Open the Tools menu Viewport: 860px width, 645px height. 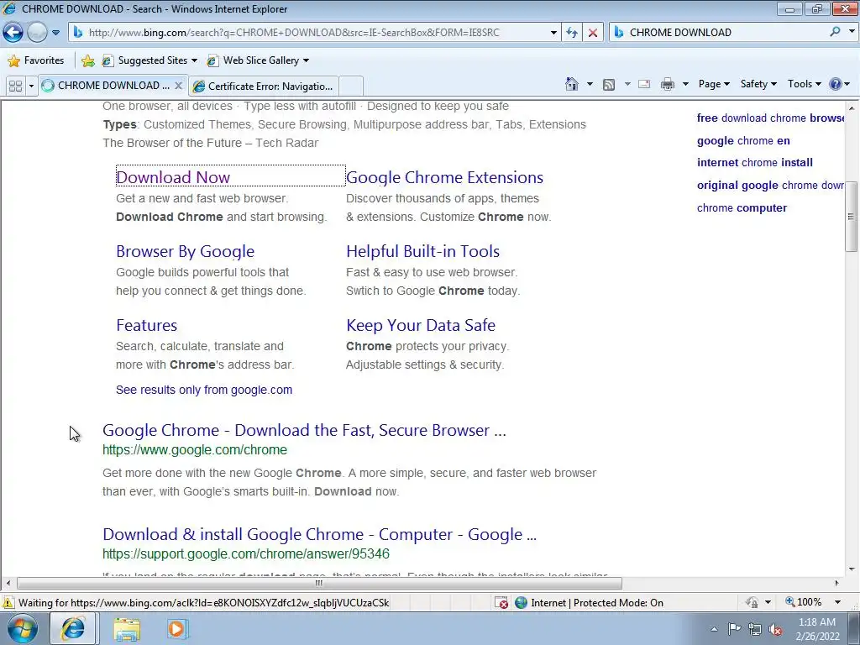coord(804,84)
